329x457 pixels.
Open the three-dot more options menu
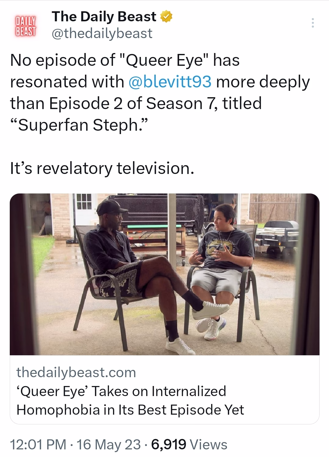[312, 23]
